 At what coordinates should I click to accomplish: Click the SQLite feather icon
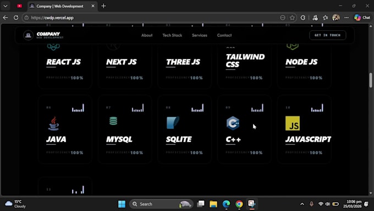pos(173,123)
